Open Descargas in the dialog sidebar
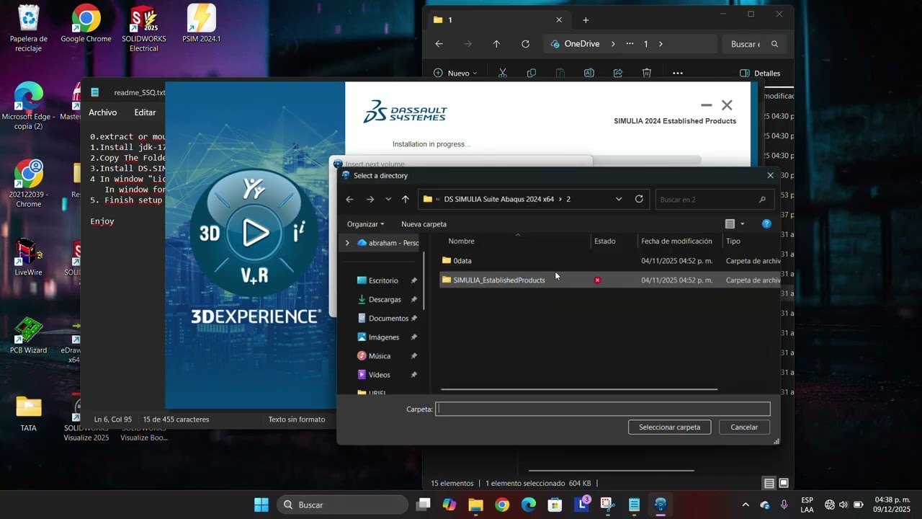 pos(384,299)
